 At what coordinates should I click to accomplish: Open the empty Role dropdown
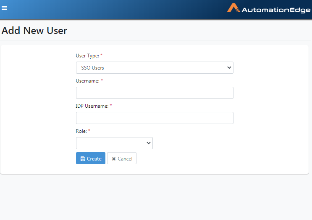point(114,143)
